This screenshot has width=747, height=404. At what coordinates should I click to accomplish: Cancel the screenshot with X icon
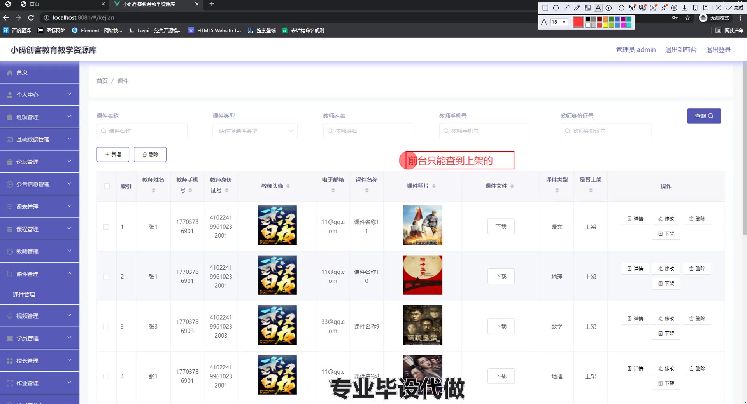point(718,8)
